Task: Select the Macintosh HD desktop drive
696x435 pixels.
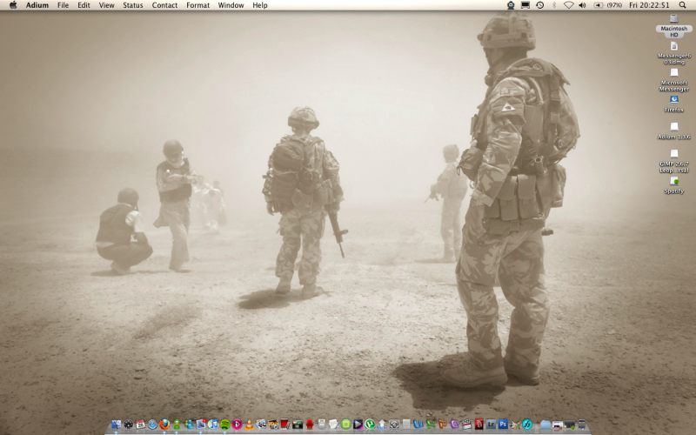Action: [x=674, y=22]
